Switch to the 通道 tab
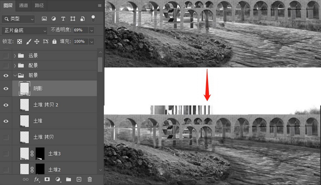The height and width of the screenshot is (185, 321). [23, 5]
